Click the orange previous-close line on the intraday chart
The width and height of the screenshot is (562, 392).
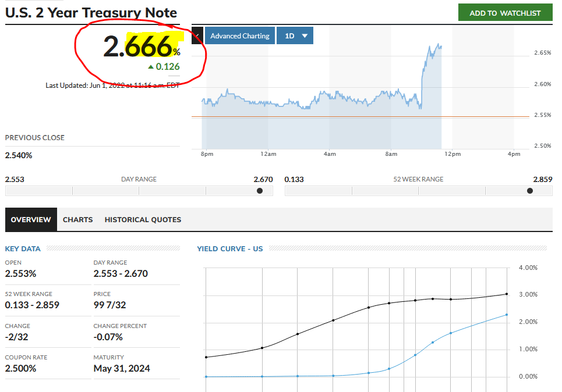tap(360, 117)
